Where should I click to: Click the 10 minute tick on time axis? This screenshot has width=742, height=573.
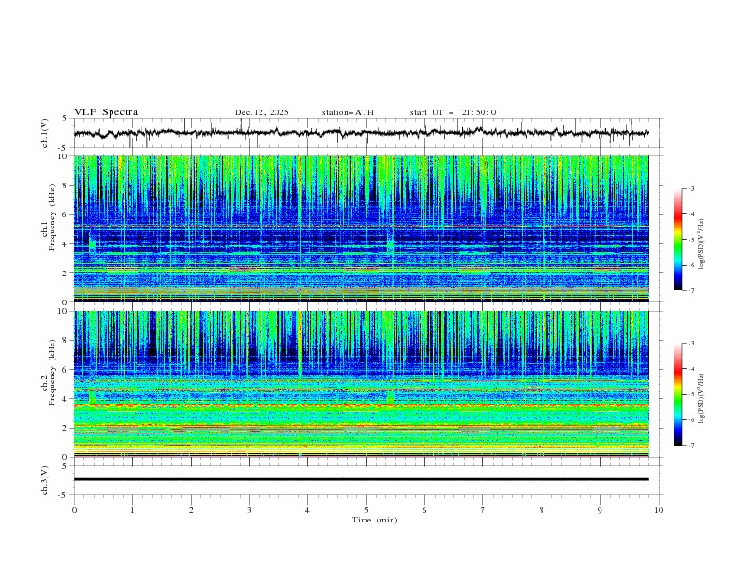(659, 510)
